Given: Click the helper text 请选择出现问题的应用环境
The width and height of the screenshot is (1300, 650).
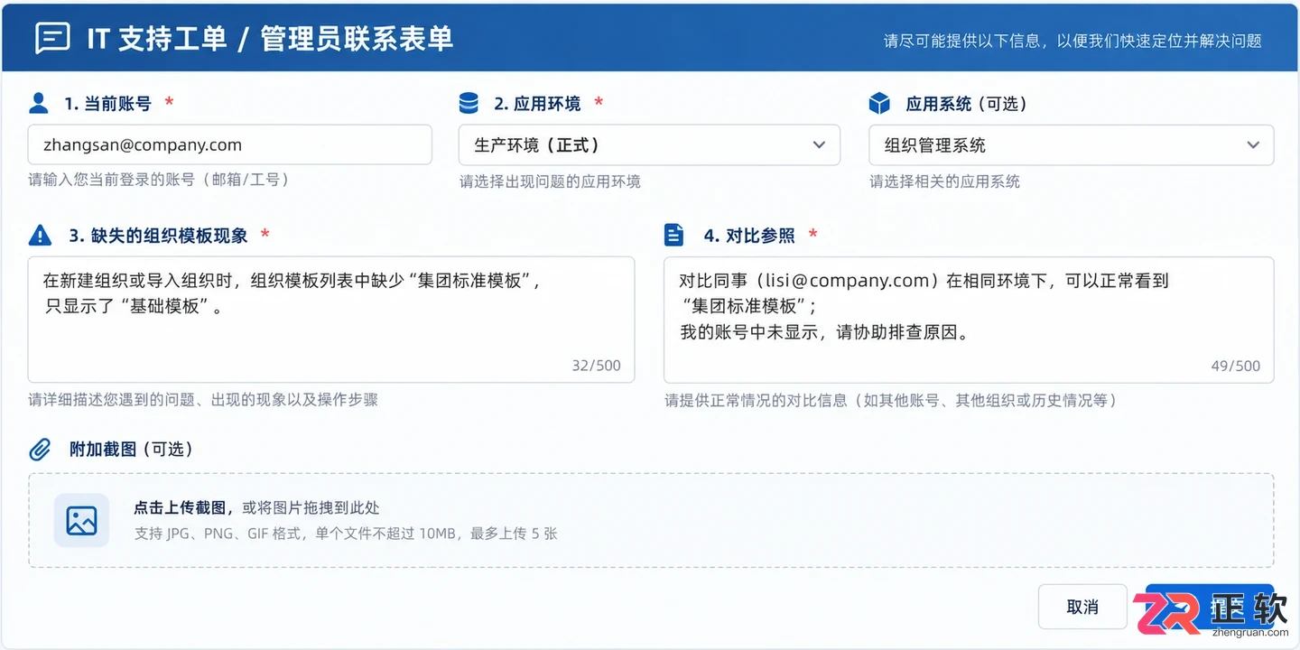Looking at the screenshot, I should click(x=550, y=181).
